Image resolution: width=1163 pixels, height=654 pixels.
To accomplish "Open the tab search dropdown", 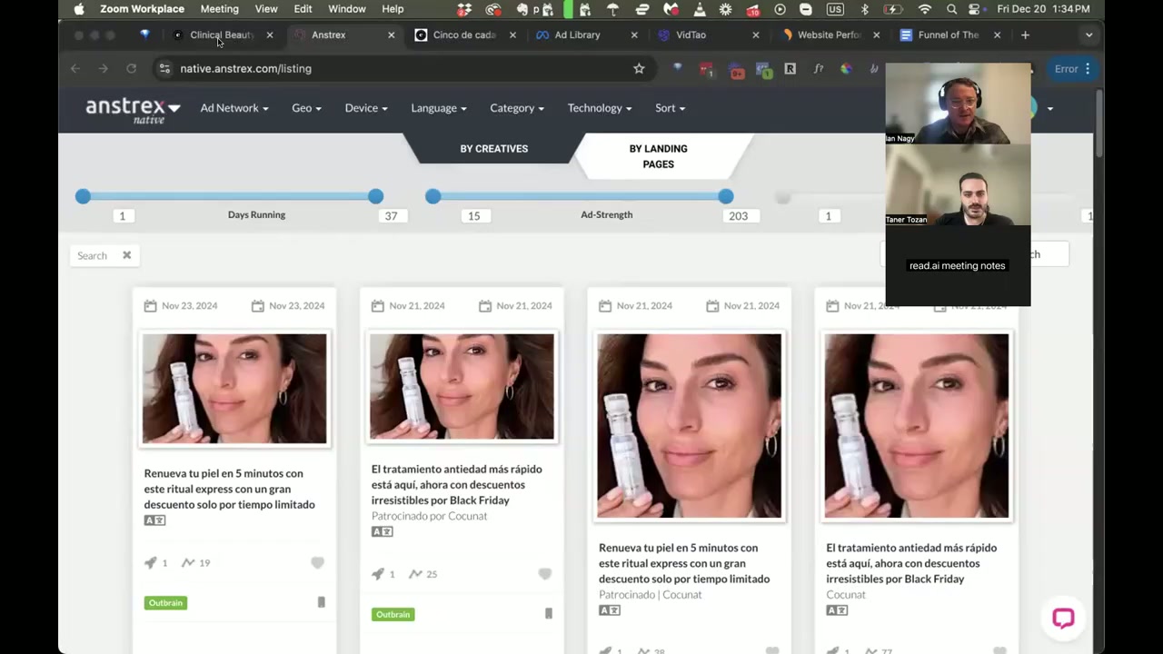I will click(1088, 35).
